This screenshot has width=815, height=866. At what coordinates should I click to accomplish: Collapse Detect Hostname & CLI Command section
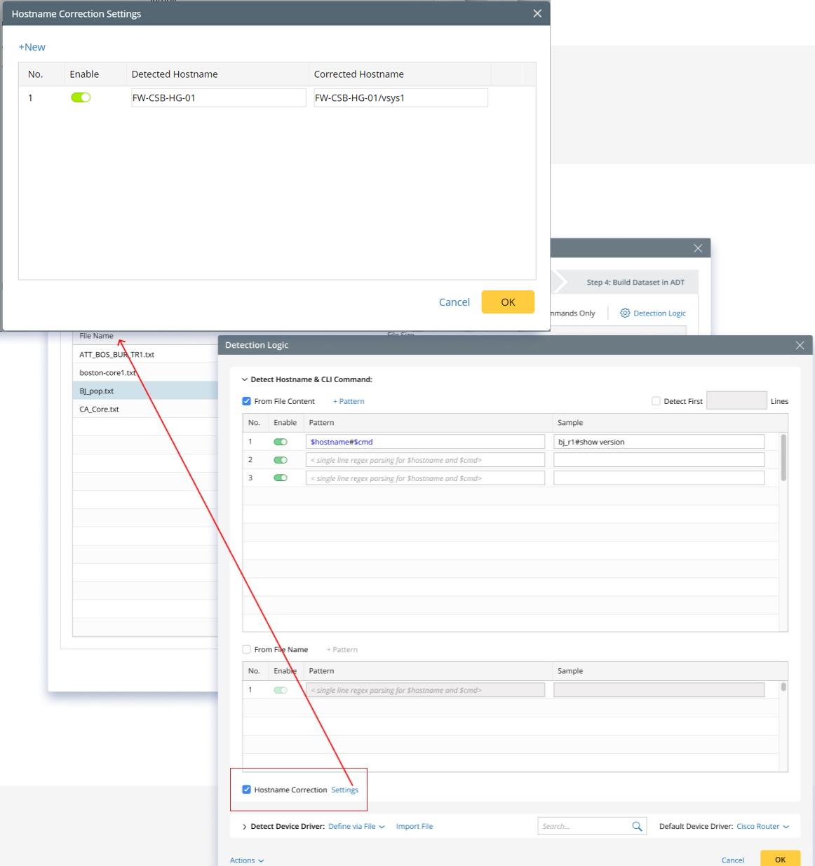coord(245,379)
